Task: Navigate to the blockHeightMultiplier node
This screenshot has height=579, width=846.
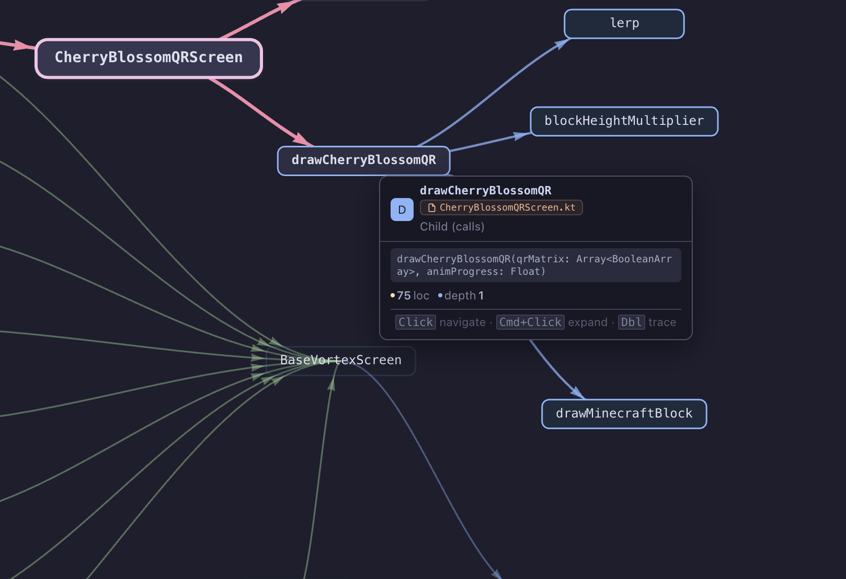Action: 624,121
